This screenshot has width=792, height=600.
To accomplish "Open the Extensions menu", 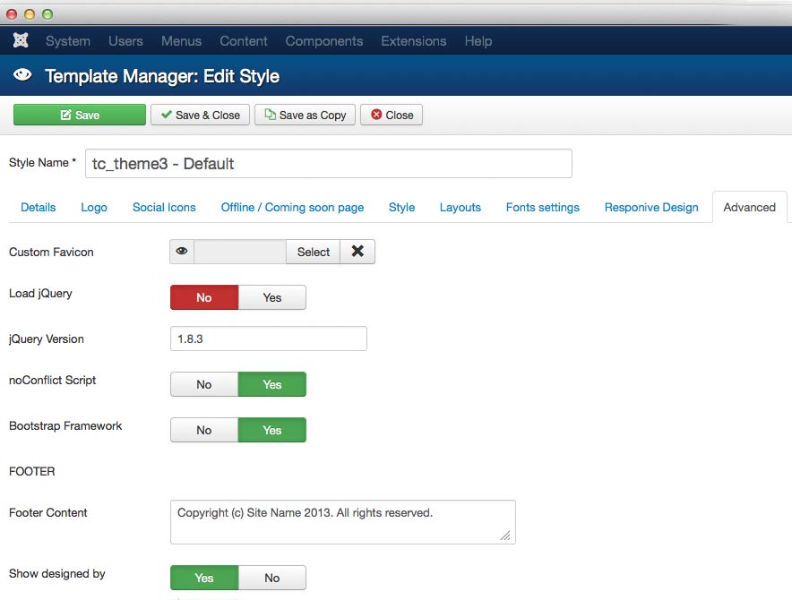I will [413, 41].
